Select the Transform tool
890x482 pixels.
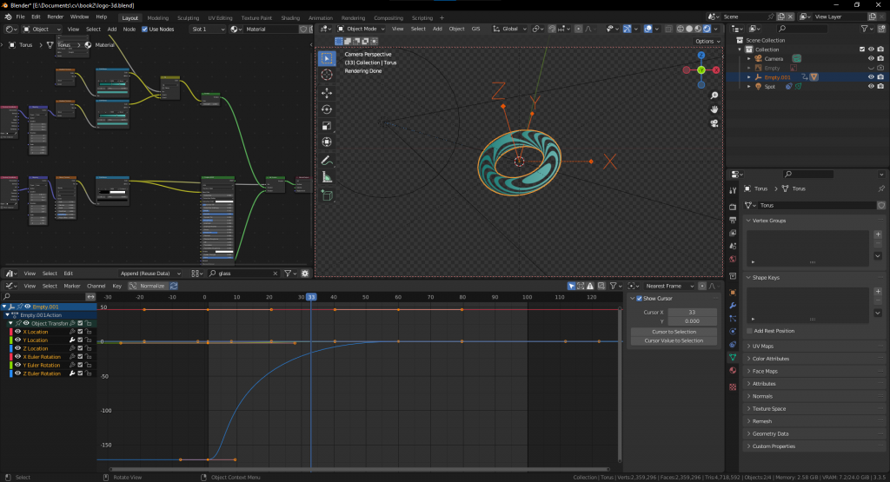coord(327,142)
